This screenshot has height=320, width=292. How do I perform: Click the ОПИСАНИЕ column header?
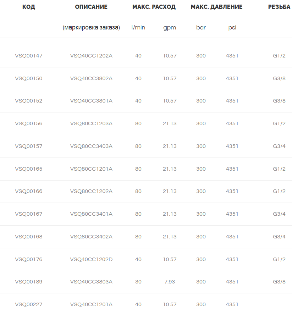coord(91,7)
